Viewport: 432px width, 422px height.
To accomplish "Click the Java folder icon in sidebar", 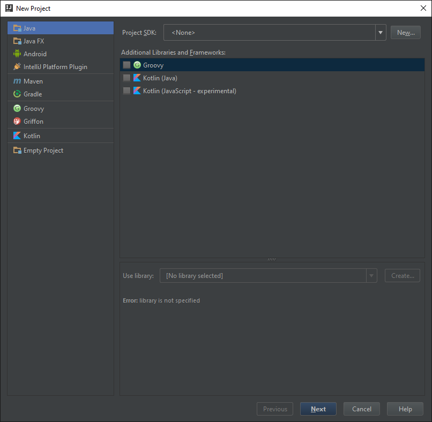I will (17, 28).
